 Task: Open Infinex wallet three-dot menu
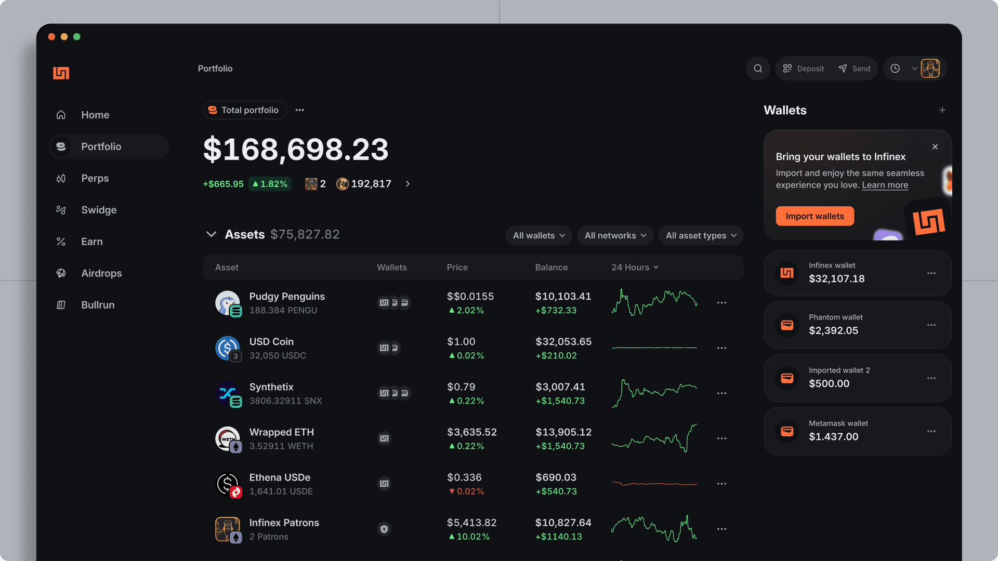tap(931, 273)
